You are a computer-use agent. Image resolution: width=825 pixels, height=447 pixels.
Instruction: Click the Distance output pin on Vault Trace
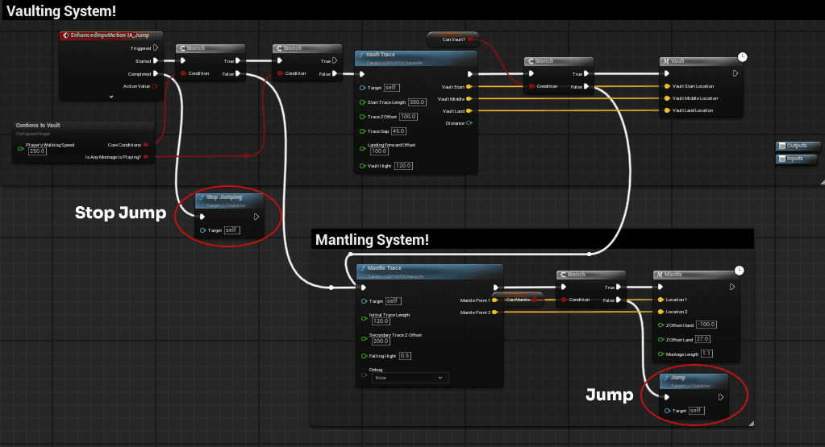coord(469,122)
